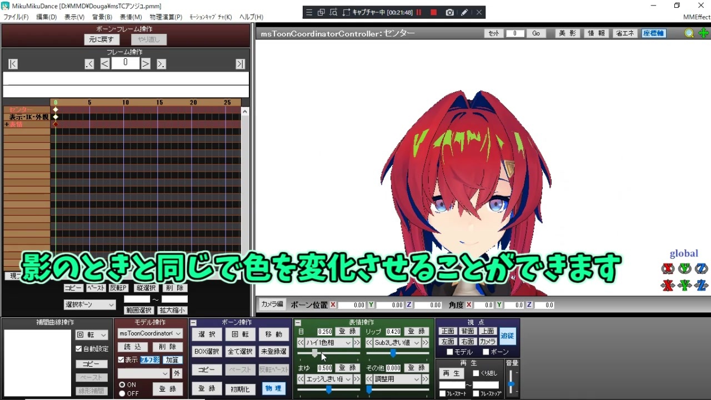Open the 調整用 other morph dropdown

click(397, 379)
